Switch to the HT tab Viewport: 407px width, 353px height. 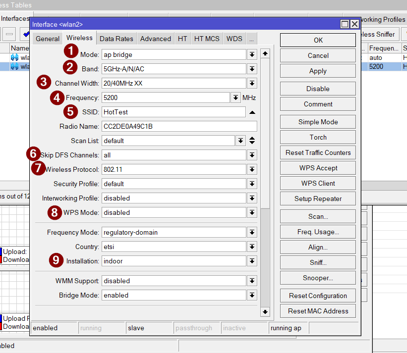(182, 39)
